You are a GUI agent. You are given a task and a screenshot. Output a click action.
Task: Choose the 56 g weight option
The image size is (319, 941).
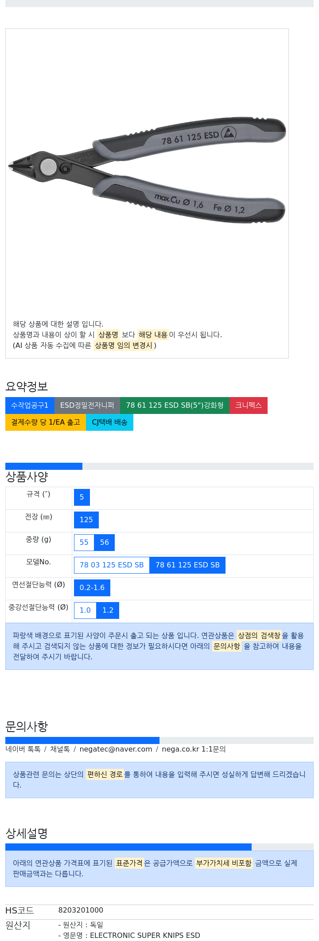(x=105, y=543)
